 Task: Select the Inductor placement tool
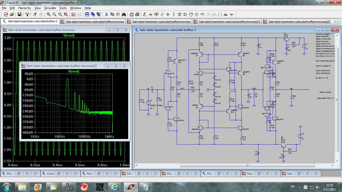pyautogui.click(x=174, y=14)
